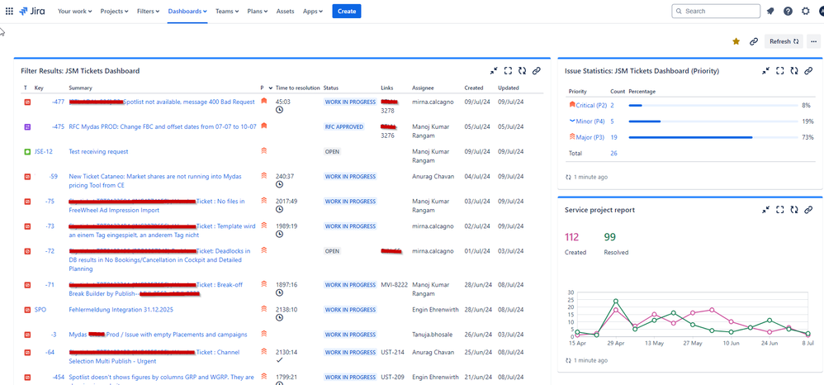Expand the Projects dropdown
824x385 pixels.
click(x=114, y=11)
